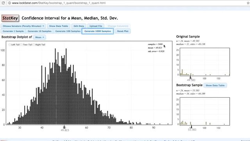Click the address bar URL field
The width and height of the screenshot is (250, 141).
pyautogui.click(x=128, y=3)
